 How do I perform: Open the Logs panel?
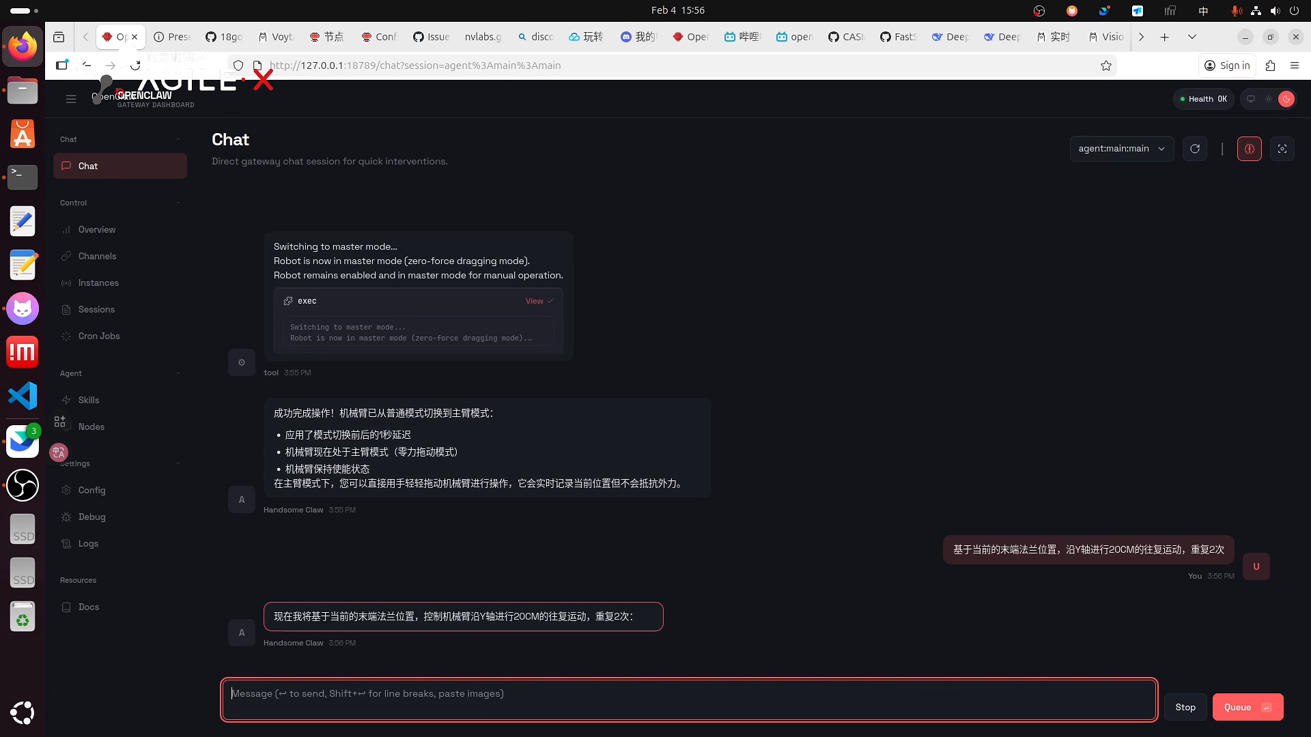[x=86, y=543]
